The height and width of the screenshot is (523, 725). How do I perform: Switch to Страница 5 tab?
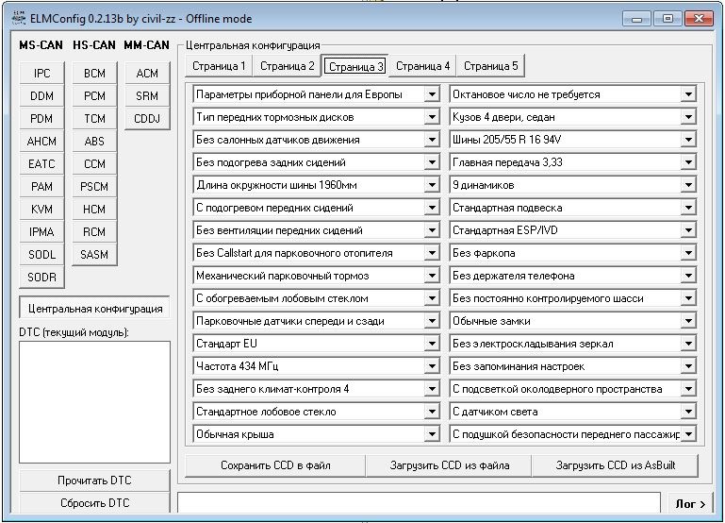tap(490, 66)
